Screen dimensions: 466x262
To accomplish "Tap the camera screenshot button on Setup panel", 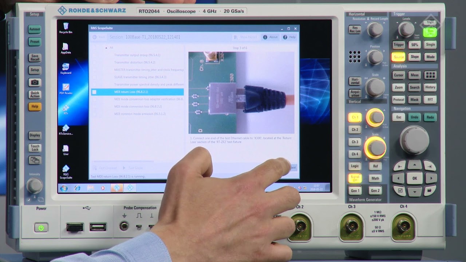I will click(35, 83).
